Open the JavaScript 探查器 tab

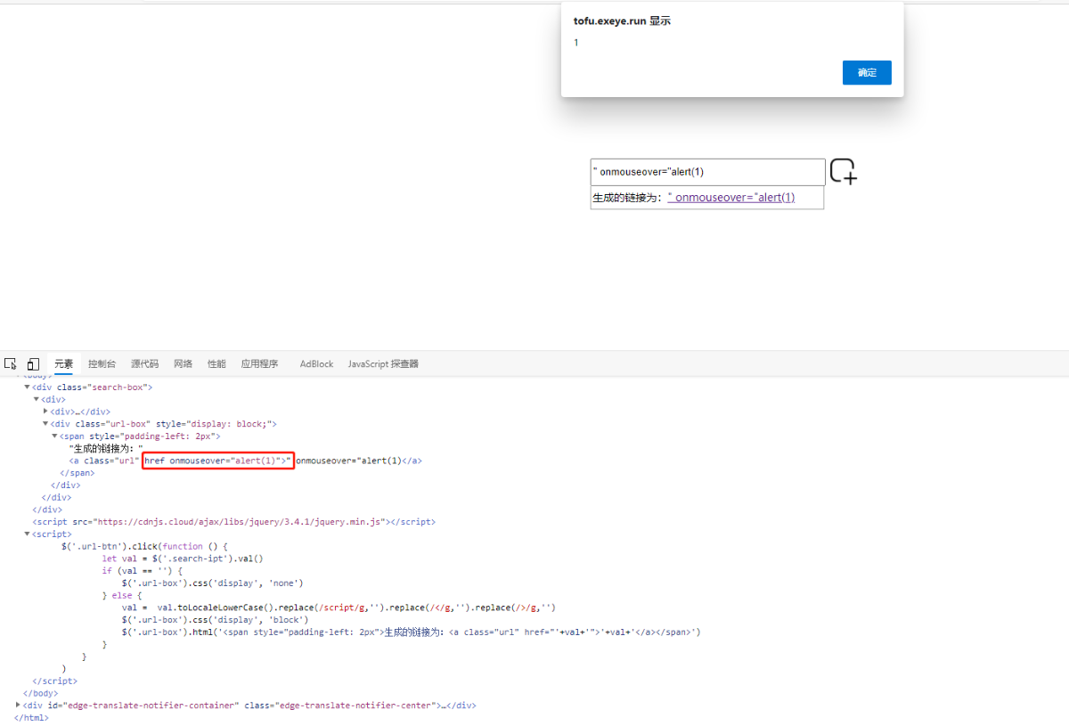click(x=383, y=363)
